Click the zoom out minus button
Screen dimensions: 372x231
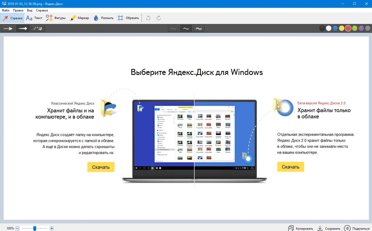point(17,228)
